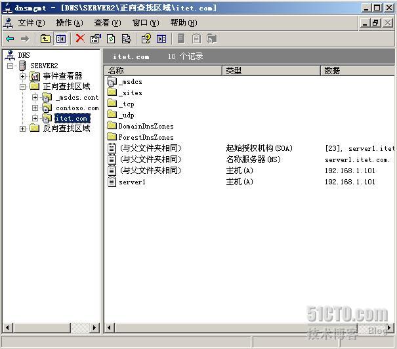Sort by the 类型 column header
Viewport: 397px width, 349px height.
pos(271,71)
